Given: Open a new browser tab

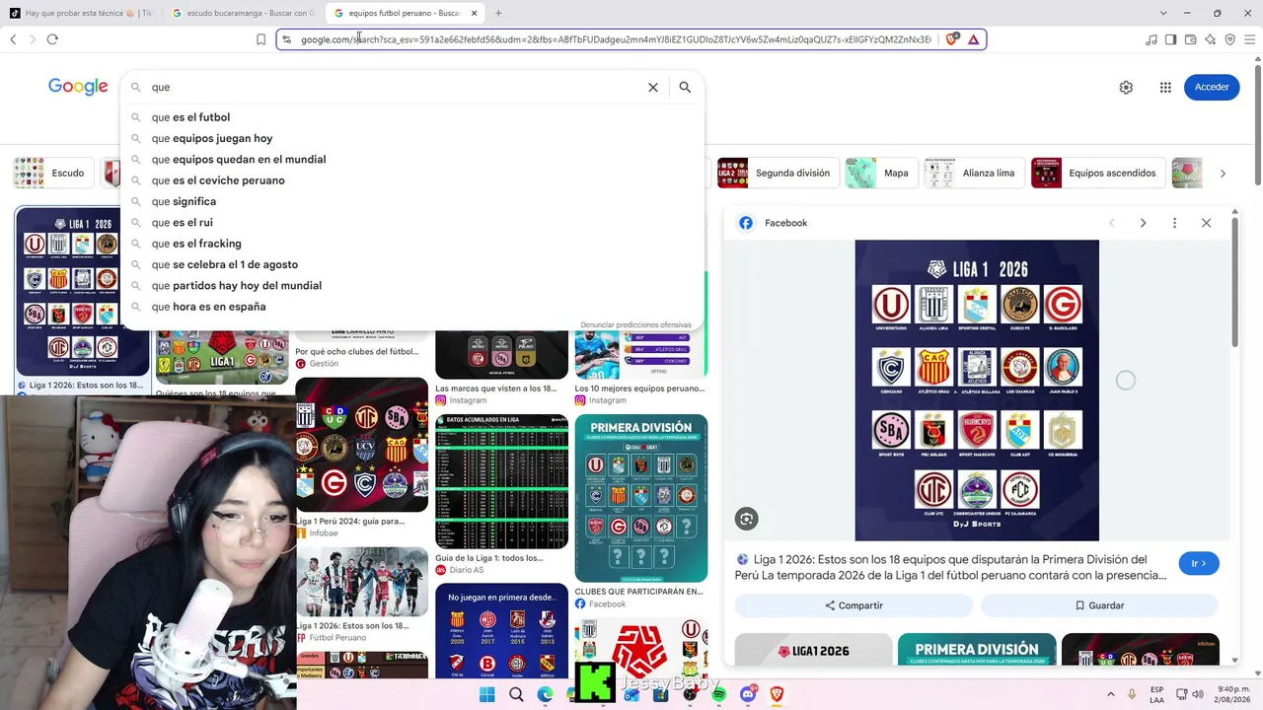Looking at the screenshot, I should click(x=498, y=13).
